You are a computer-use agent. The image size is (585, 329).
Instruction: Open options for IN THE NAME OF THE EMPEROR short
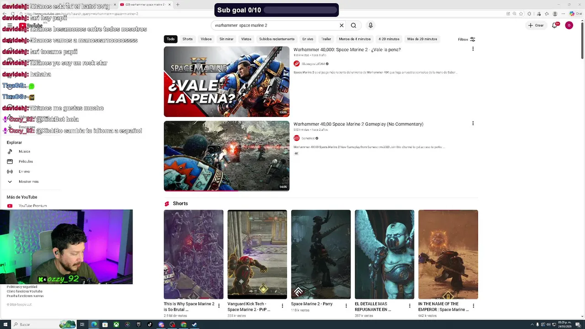coord(473,306)
